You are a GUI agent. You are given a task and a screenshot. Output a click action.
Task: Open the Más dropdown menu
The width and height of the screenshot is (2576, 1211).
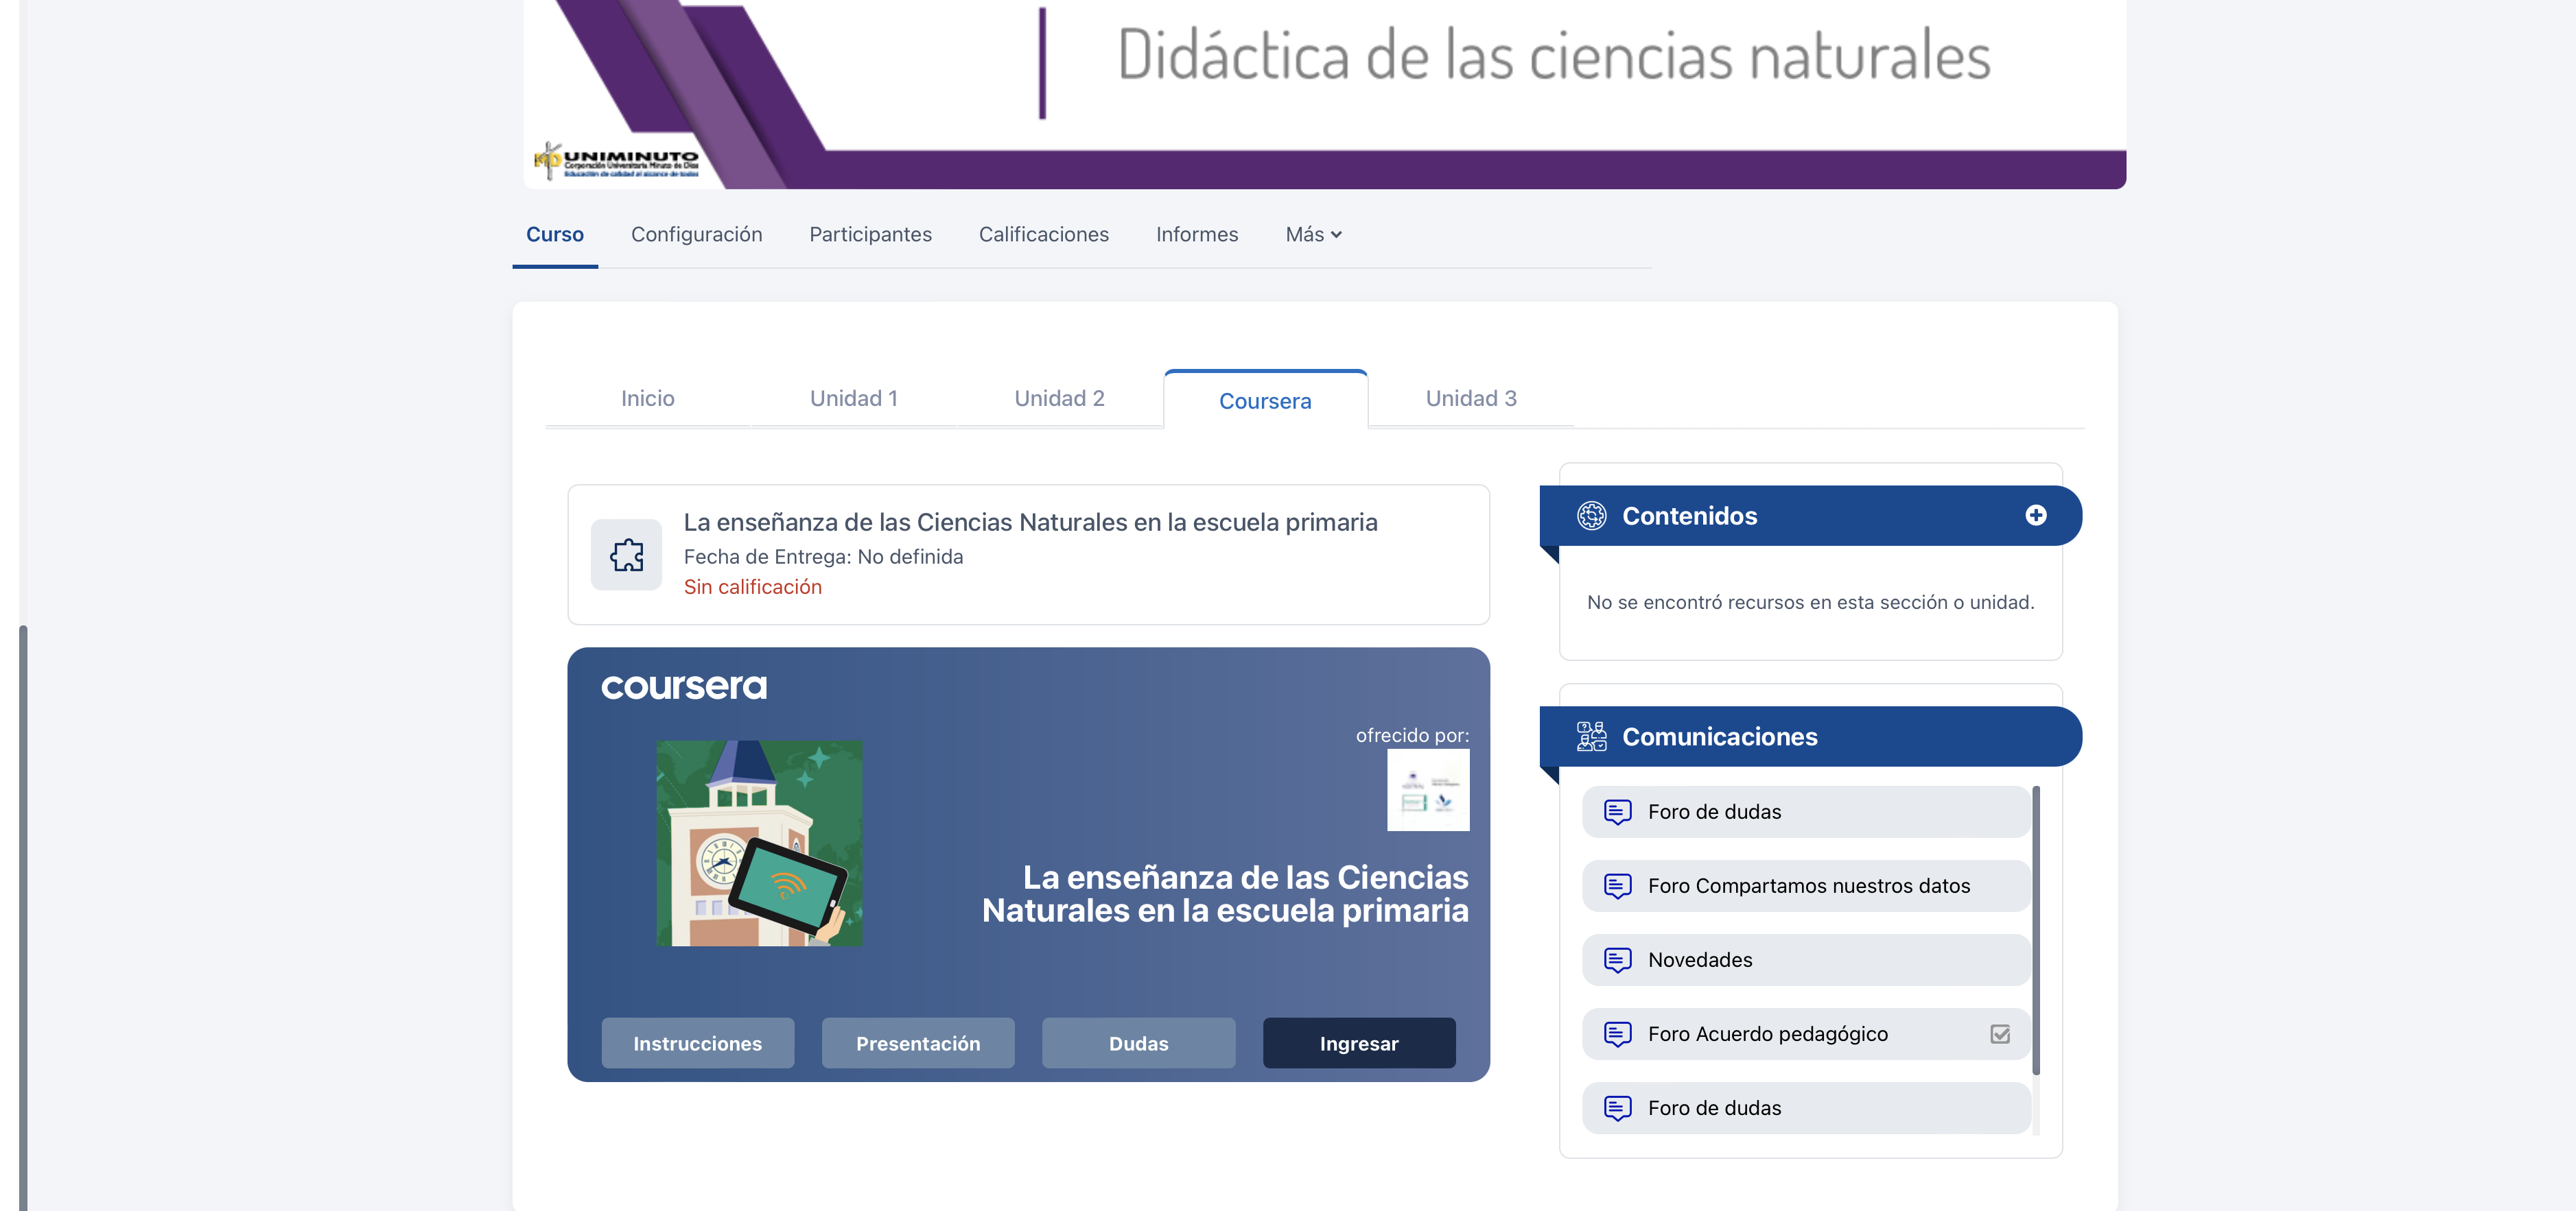1313,234
